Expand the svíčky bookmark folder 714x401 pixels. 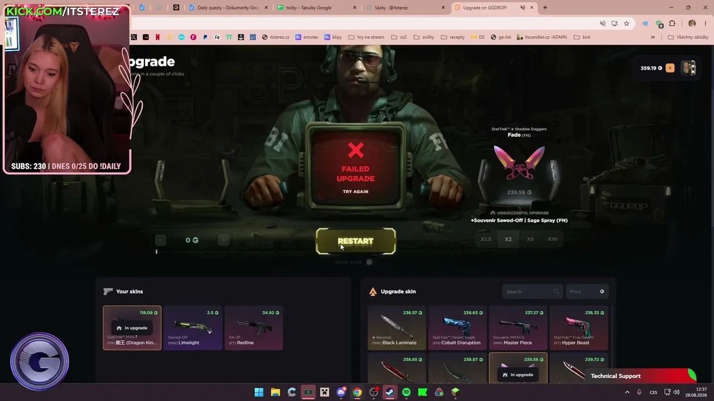pos(424,37)
